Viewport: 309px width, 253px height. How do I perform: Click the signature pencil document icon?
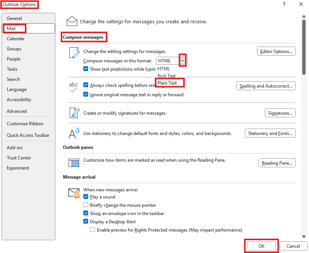coord(75,113)
